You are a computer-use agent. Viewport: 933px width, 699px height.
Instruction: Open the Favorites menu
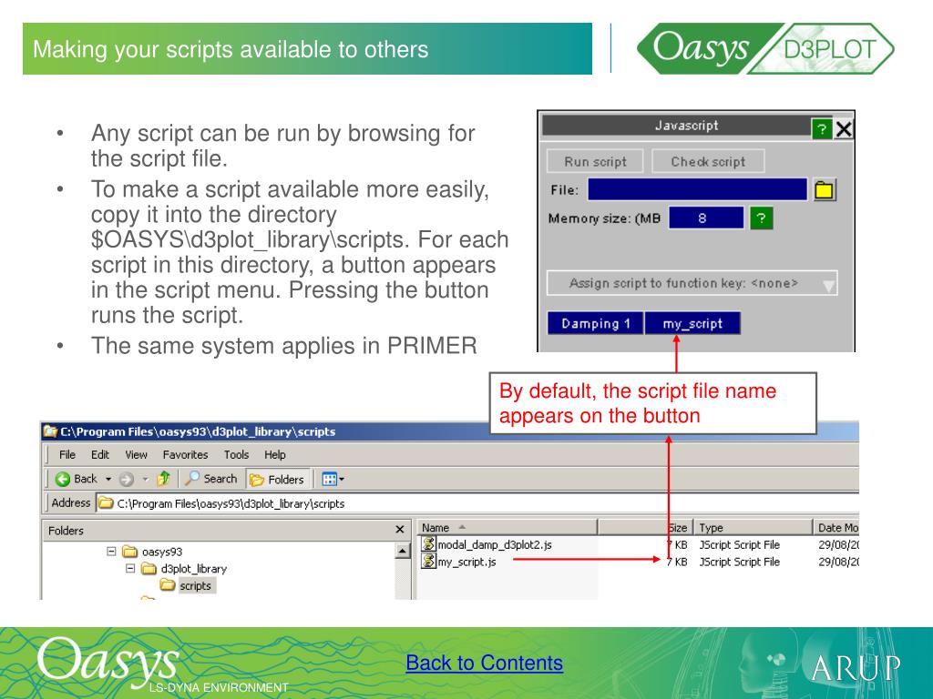tap(185, 455)
